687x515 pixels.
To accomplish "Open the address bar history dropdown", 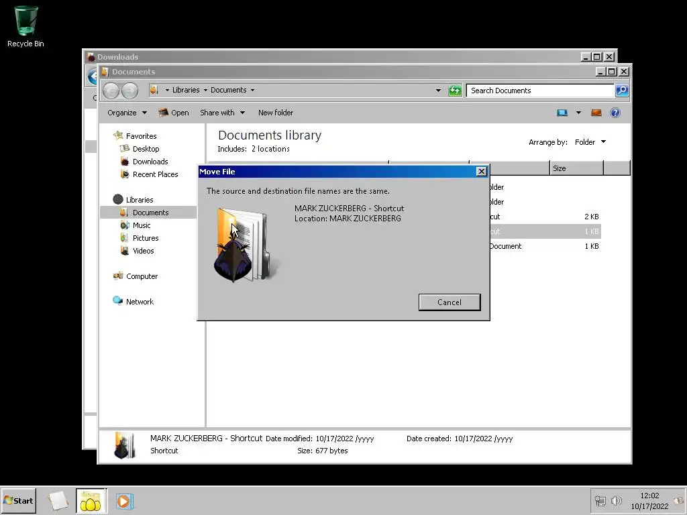I will coord(438,91).
